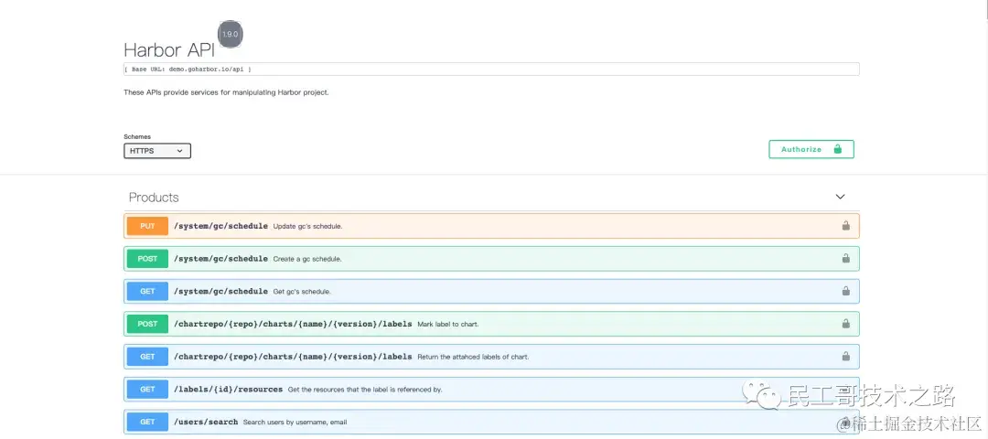Click POST badge for Create a gc schedule
Image resolution: width=988 pixels, height=439 pixels.
pyautogui.click(x=147, y=259)
